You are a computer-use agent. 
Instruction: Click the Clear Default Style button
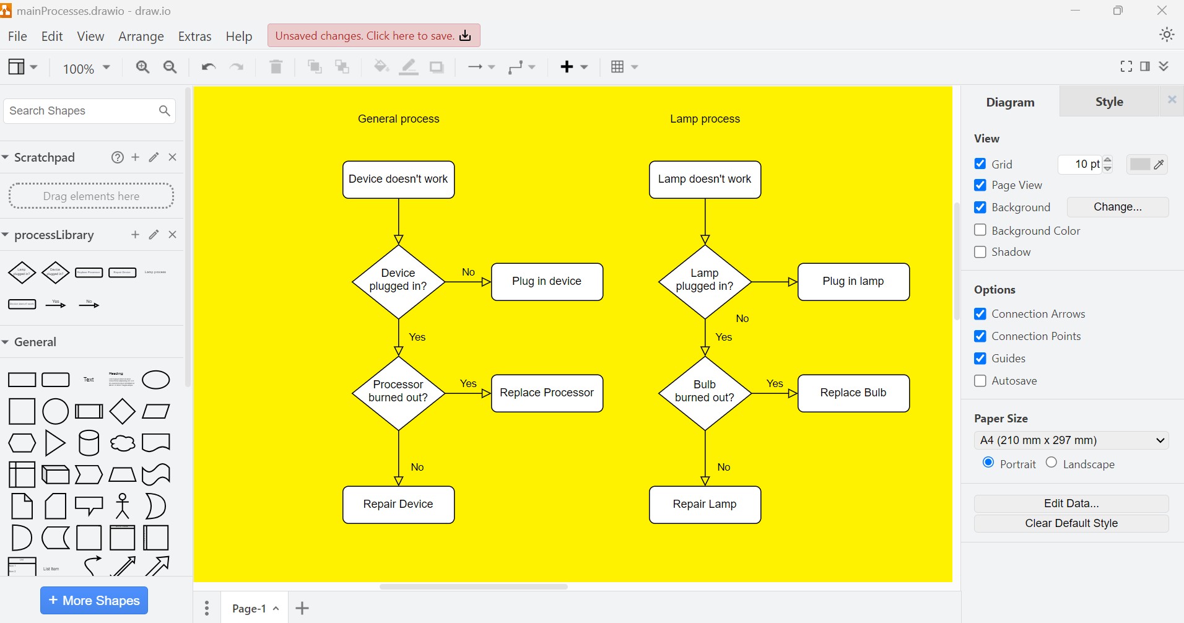pyautogui.click(x=1071, y=523)
